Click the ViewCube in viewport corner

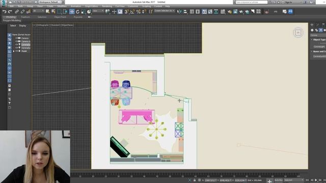[x=298, y=33]
